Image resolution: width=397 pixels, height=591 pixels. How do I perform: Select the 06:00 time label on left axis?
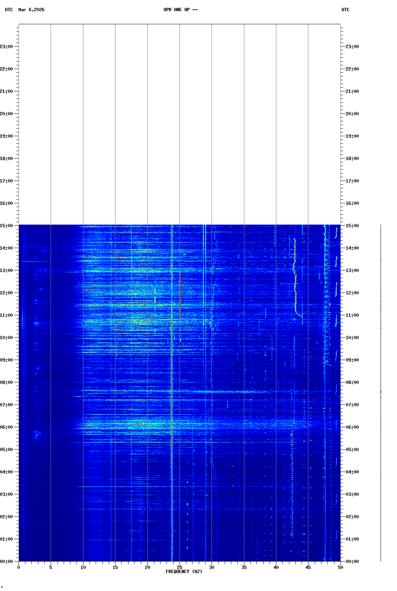(x=7, y=427)
